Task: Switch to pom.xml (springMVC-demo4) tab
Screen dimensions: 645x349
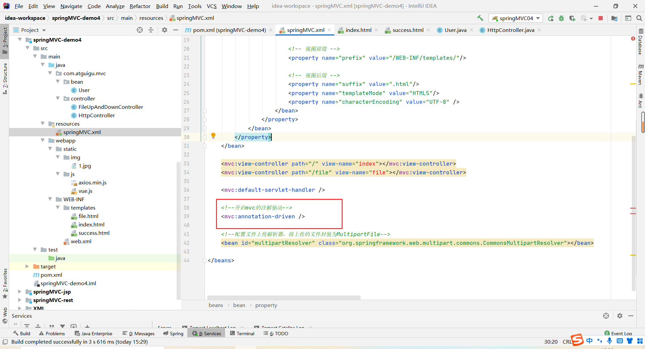Action: (229, 30)
